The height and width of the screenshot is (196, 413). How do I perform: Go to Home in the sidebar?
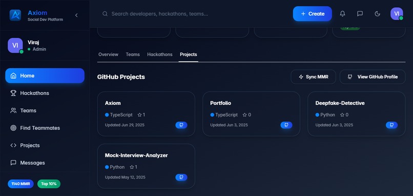click(45, 76)
